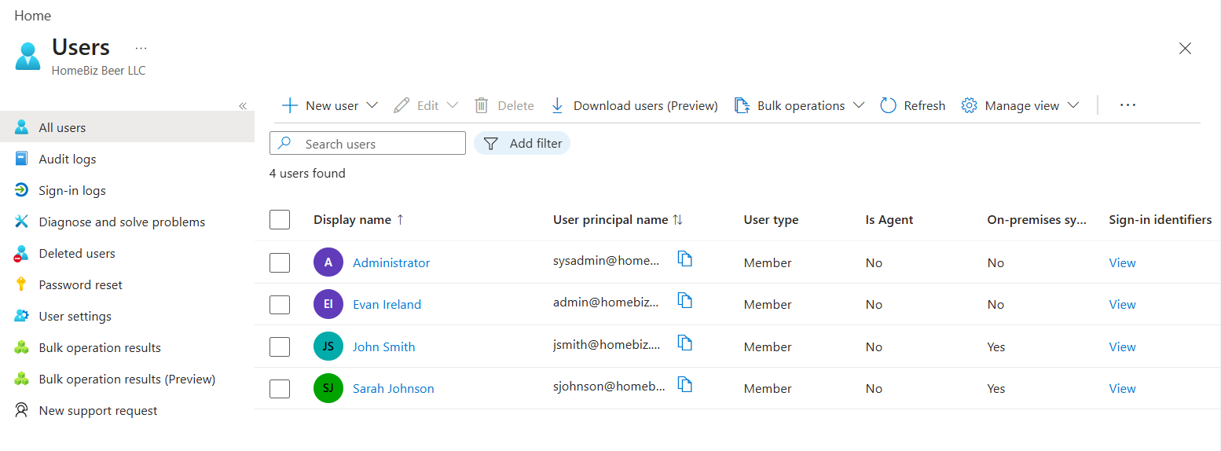The image size is (1221, 451).
Task: Expand the Edit dropdown
Action: [x=453, y=105]
